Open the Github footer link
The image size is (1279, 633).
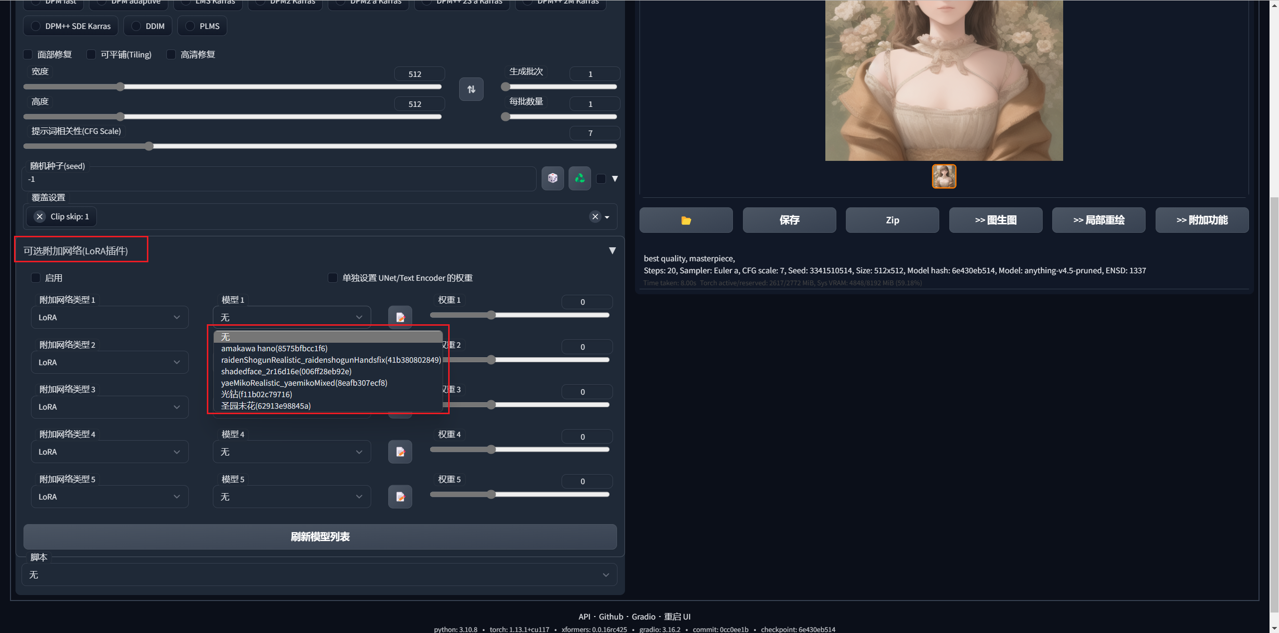[611, 617]
